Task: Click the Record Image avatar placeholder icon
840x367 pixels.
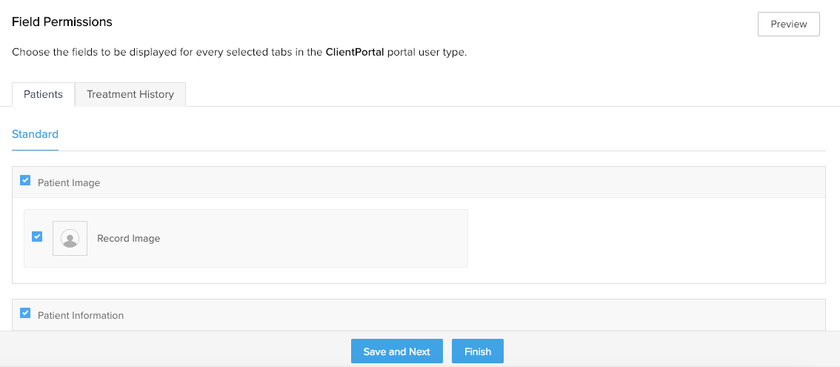Action: coord(70,238)
